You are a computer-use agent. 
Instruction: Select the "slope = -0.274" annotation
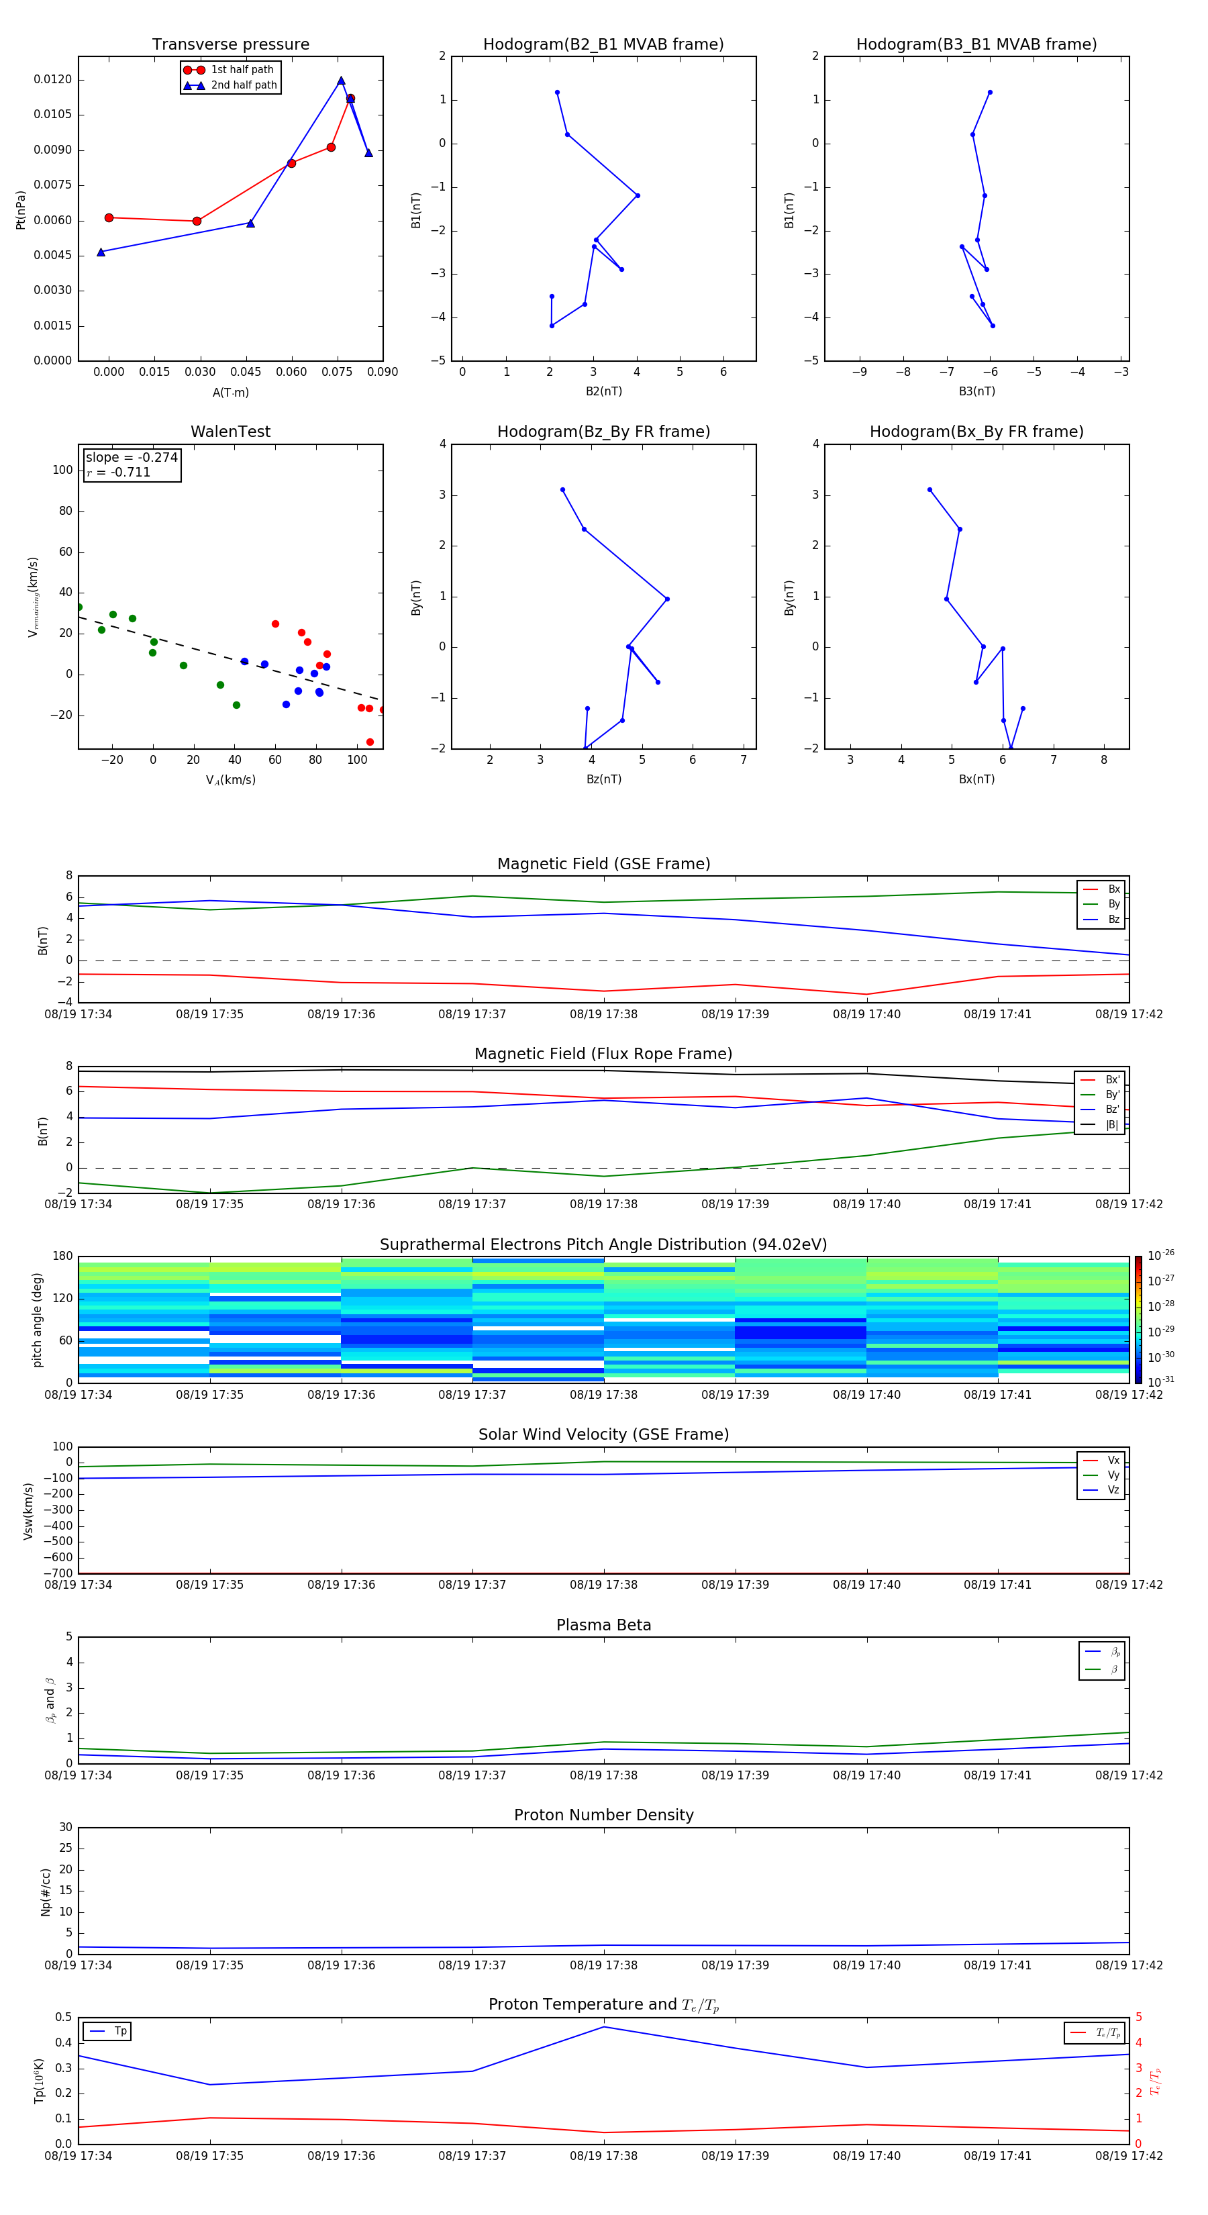132,458
